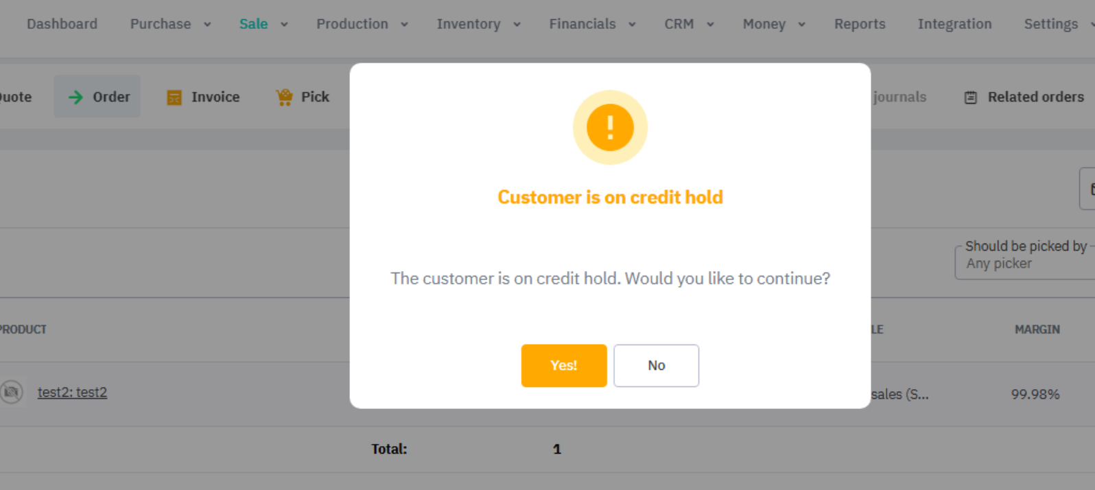The height and width of the screenshot is (490, 1095).
Task: Open the test2: test2 product link
Action: [72, 393]
